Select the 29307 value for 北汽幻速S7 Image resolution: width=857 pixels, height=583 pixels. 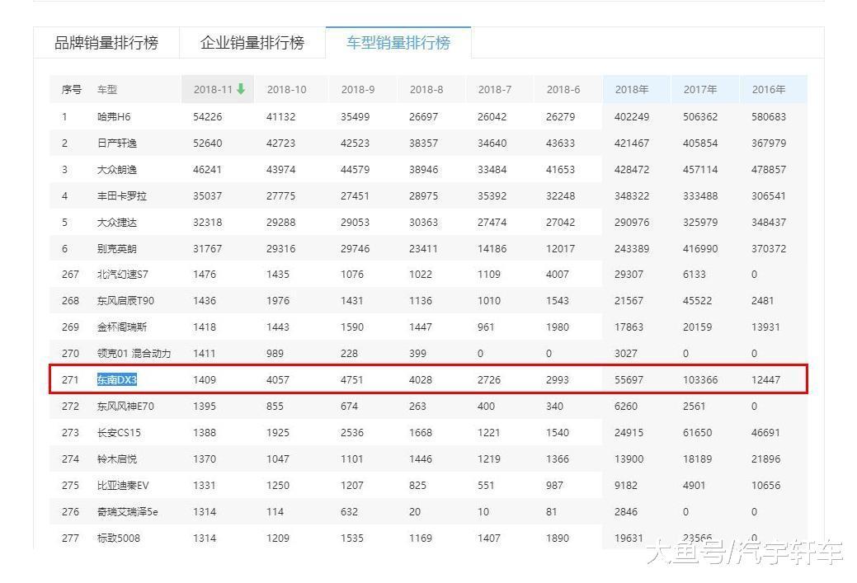point(629,275)
